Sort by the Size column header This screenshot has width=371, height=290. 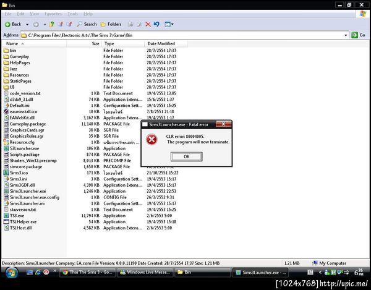[84, 43]
